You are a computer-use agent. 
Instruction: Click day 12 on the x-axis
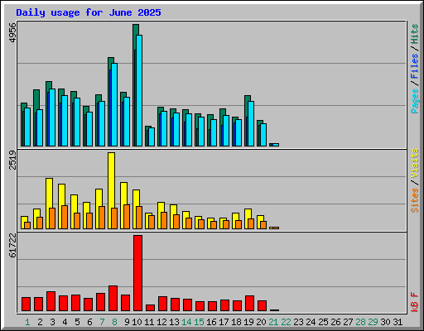(161, 322)
